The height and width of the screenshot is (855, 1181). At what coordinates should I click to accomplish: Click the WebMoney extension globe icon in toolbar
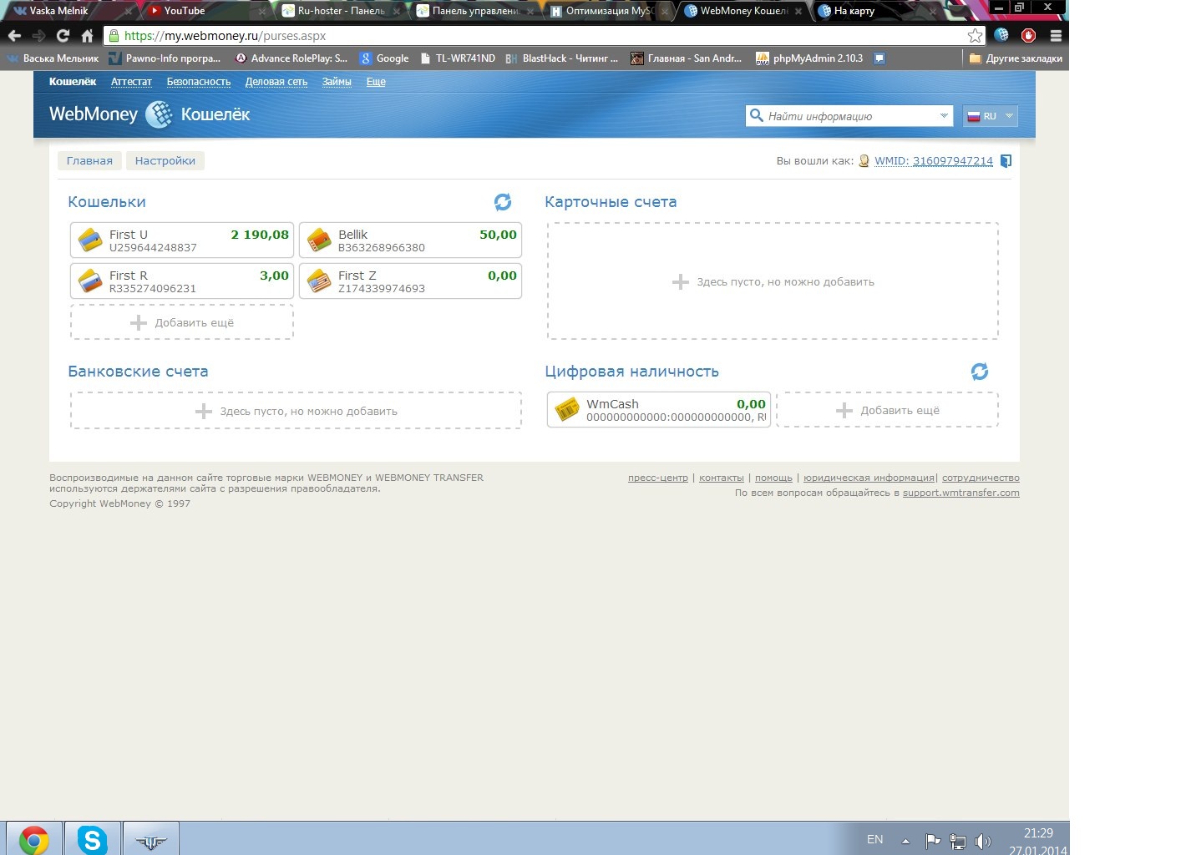click(1001, 36)
